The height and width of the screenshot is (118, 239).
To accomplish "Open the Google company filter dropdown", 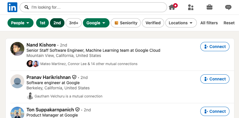I will tap(96, 23).
